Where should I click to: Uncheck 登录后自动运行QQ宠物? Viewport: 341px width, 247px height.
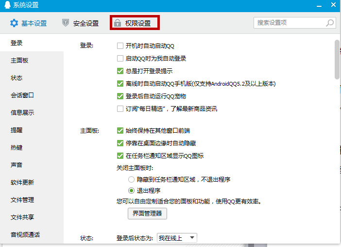point(120,96)
